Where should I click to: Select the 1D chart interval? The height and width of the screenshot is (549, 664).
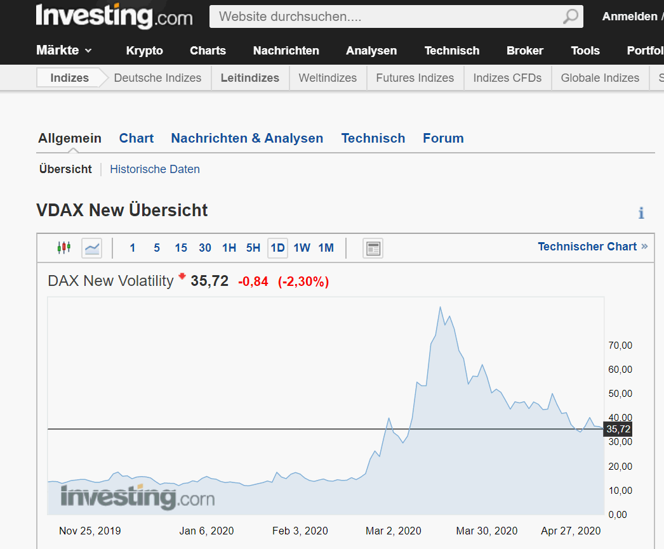click(x=278, y=248)
